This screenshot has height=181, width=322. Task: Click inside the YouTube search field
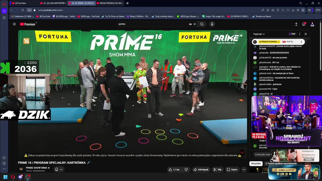click(x=153, y=24)
